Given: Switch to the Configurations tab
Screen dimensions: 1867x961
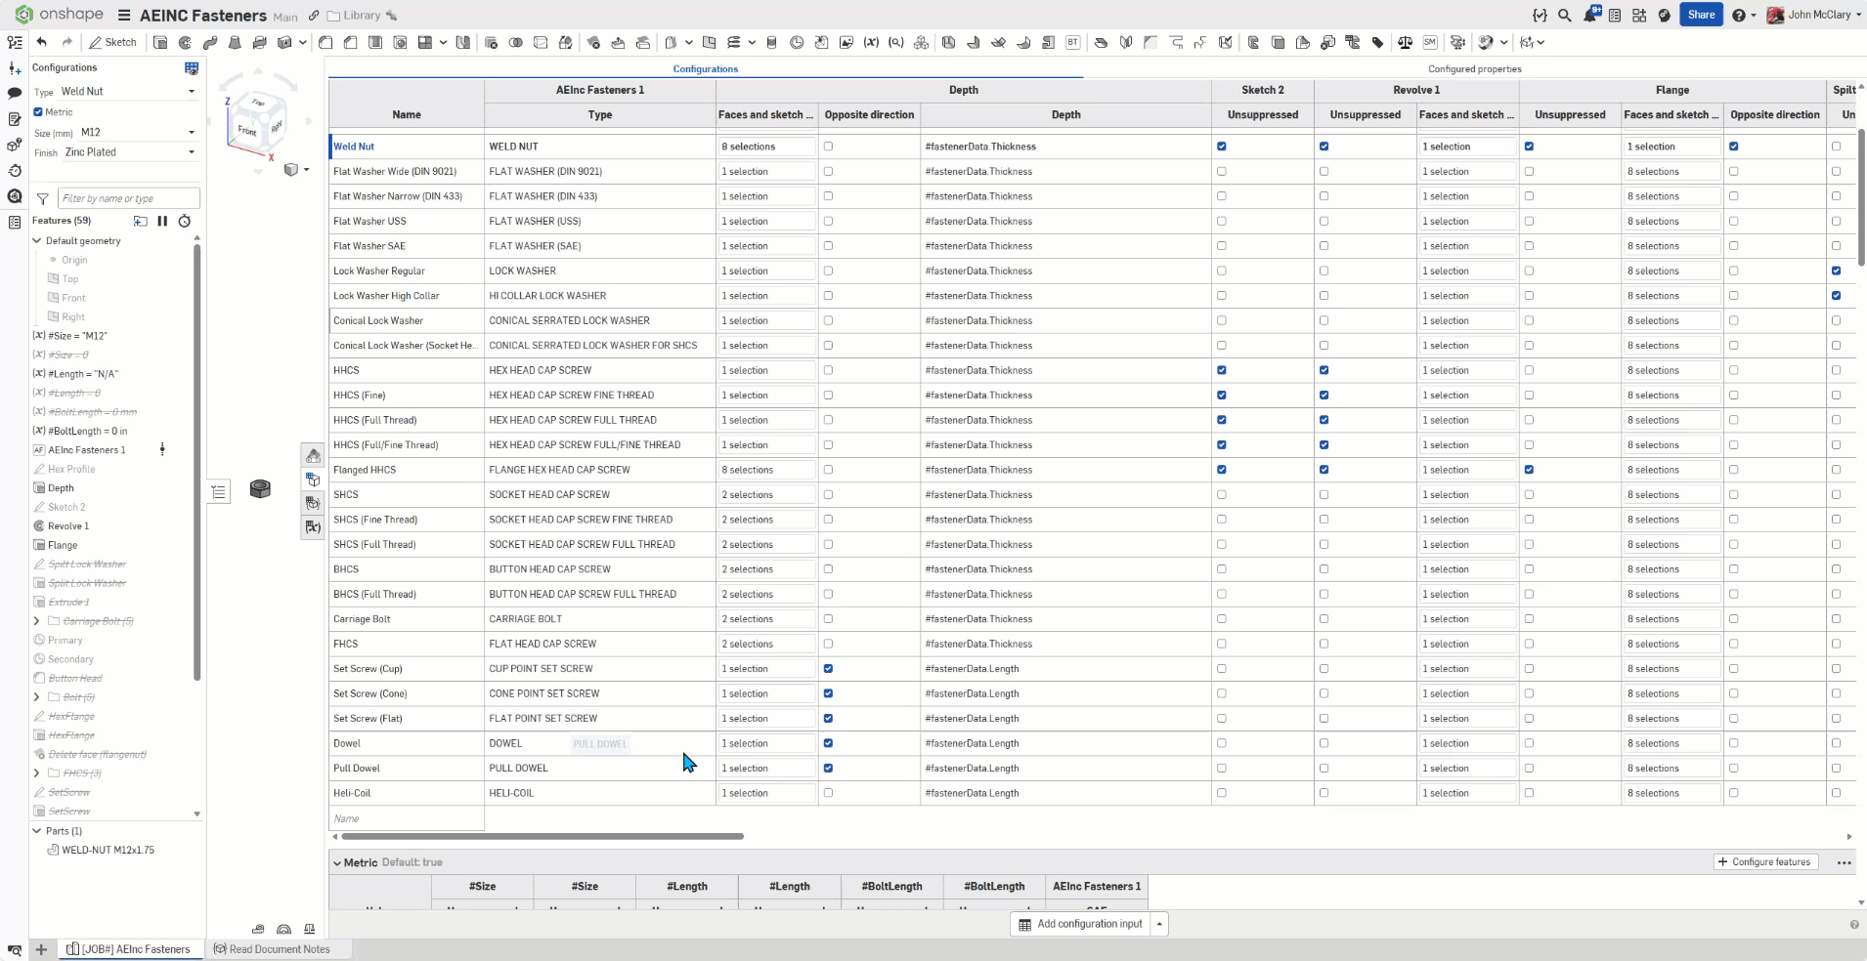Looking at the screenshot, I should (706, 69).
